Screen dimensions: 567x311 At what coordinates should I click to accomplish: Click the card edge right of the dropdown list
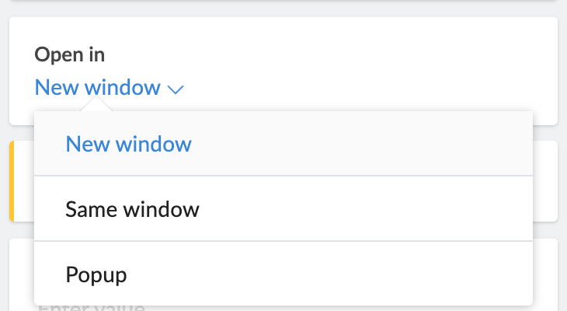click(x=545, y=181)
